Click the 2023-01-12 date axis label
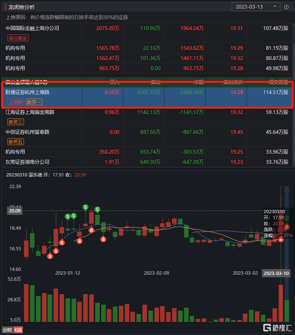Image resolution: width=295 pixels, height=335 pixels. tap(68, 273)
